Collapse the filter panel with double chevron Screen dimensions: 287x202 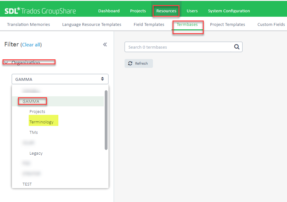(x=105, y=45)
